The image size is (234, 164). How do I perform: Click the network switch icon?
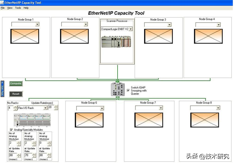pos(118,90)
